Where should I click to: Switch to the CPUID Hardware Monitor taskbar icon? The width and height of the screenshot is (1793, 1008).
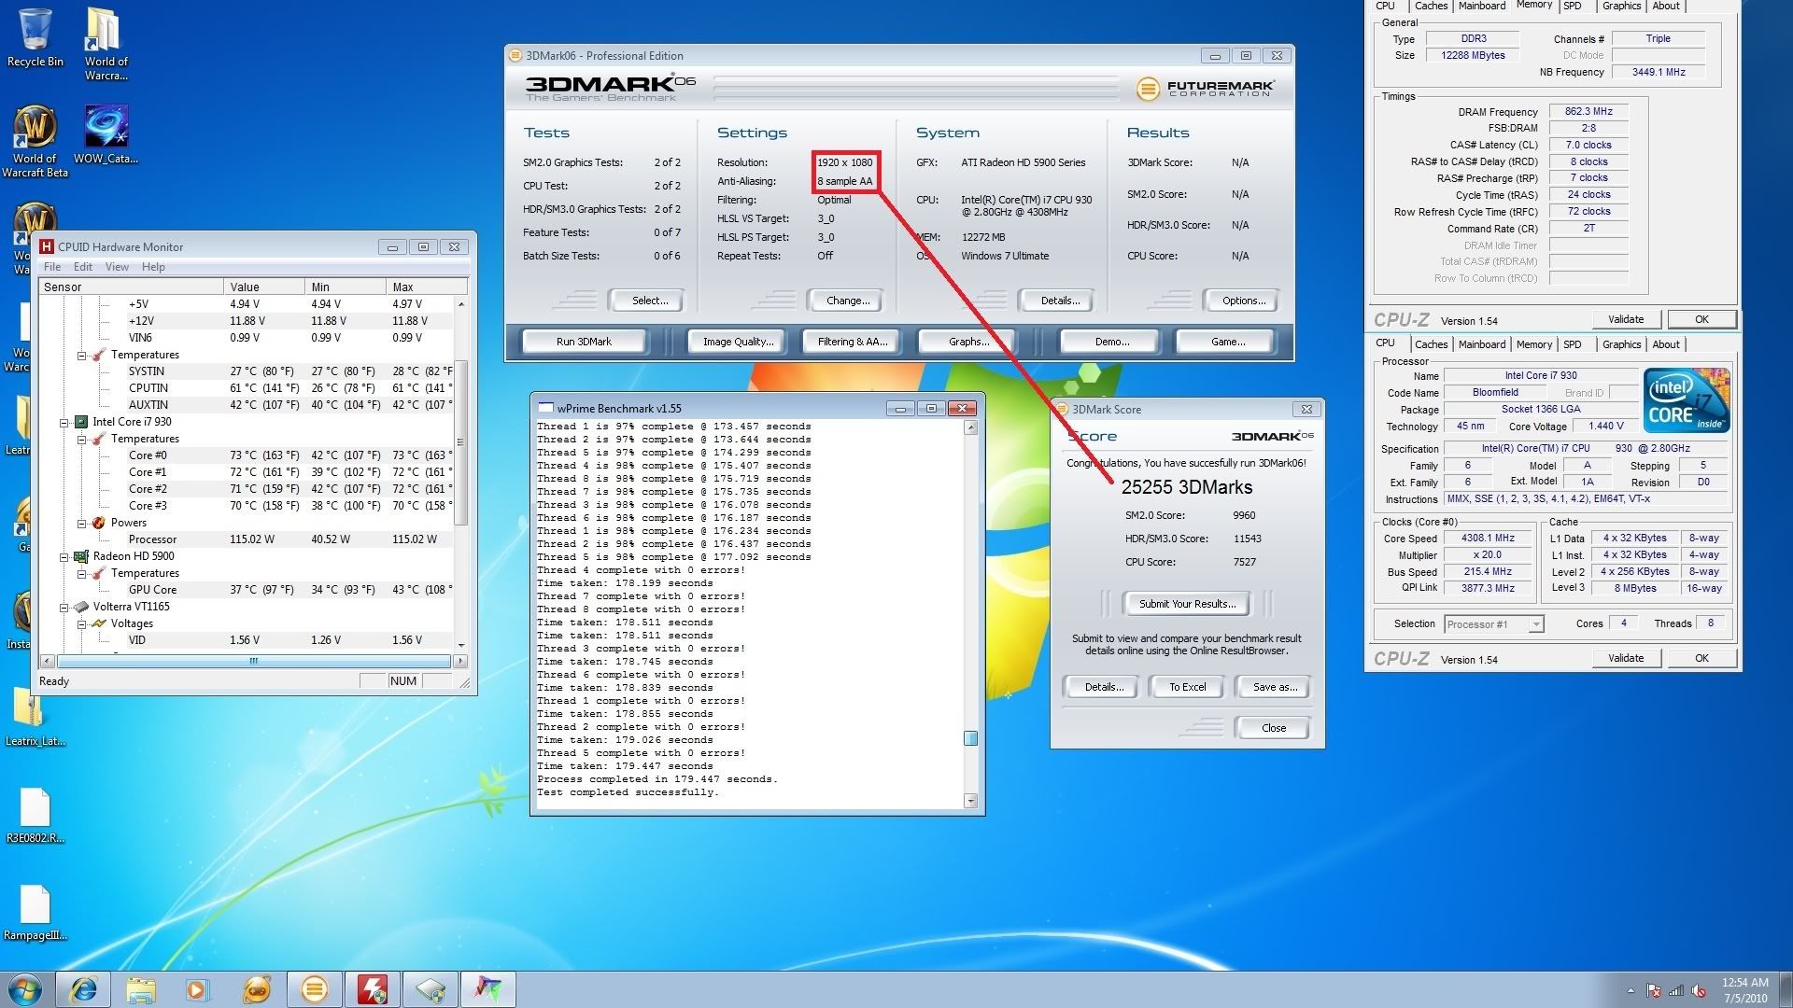click(x=372, y=989)
